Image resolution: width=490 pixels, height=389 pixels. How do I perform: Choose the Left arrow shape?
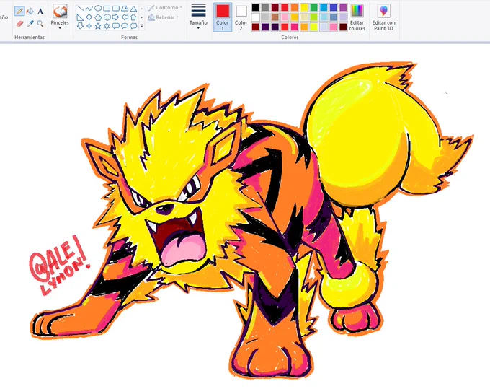tap(125, 17)
